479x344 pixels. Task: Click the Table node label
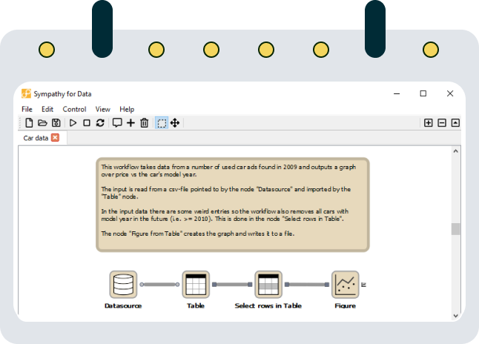196,305
